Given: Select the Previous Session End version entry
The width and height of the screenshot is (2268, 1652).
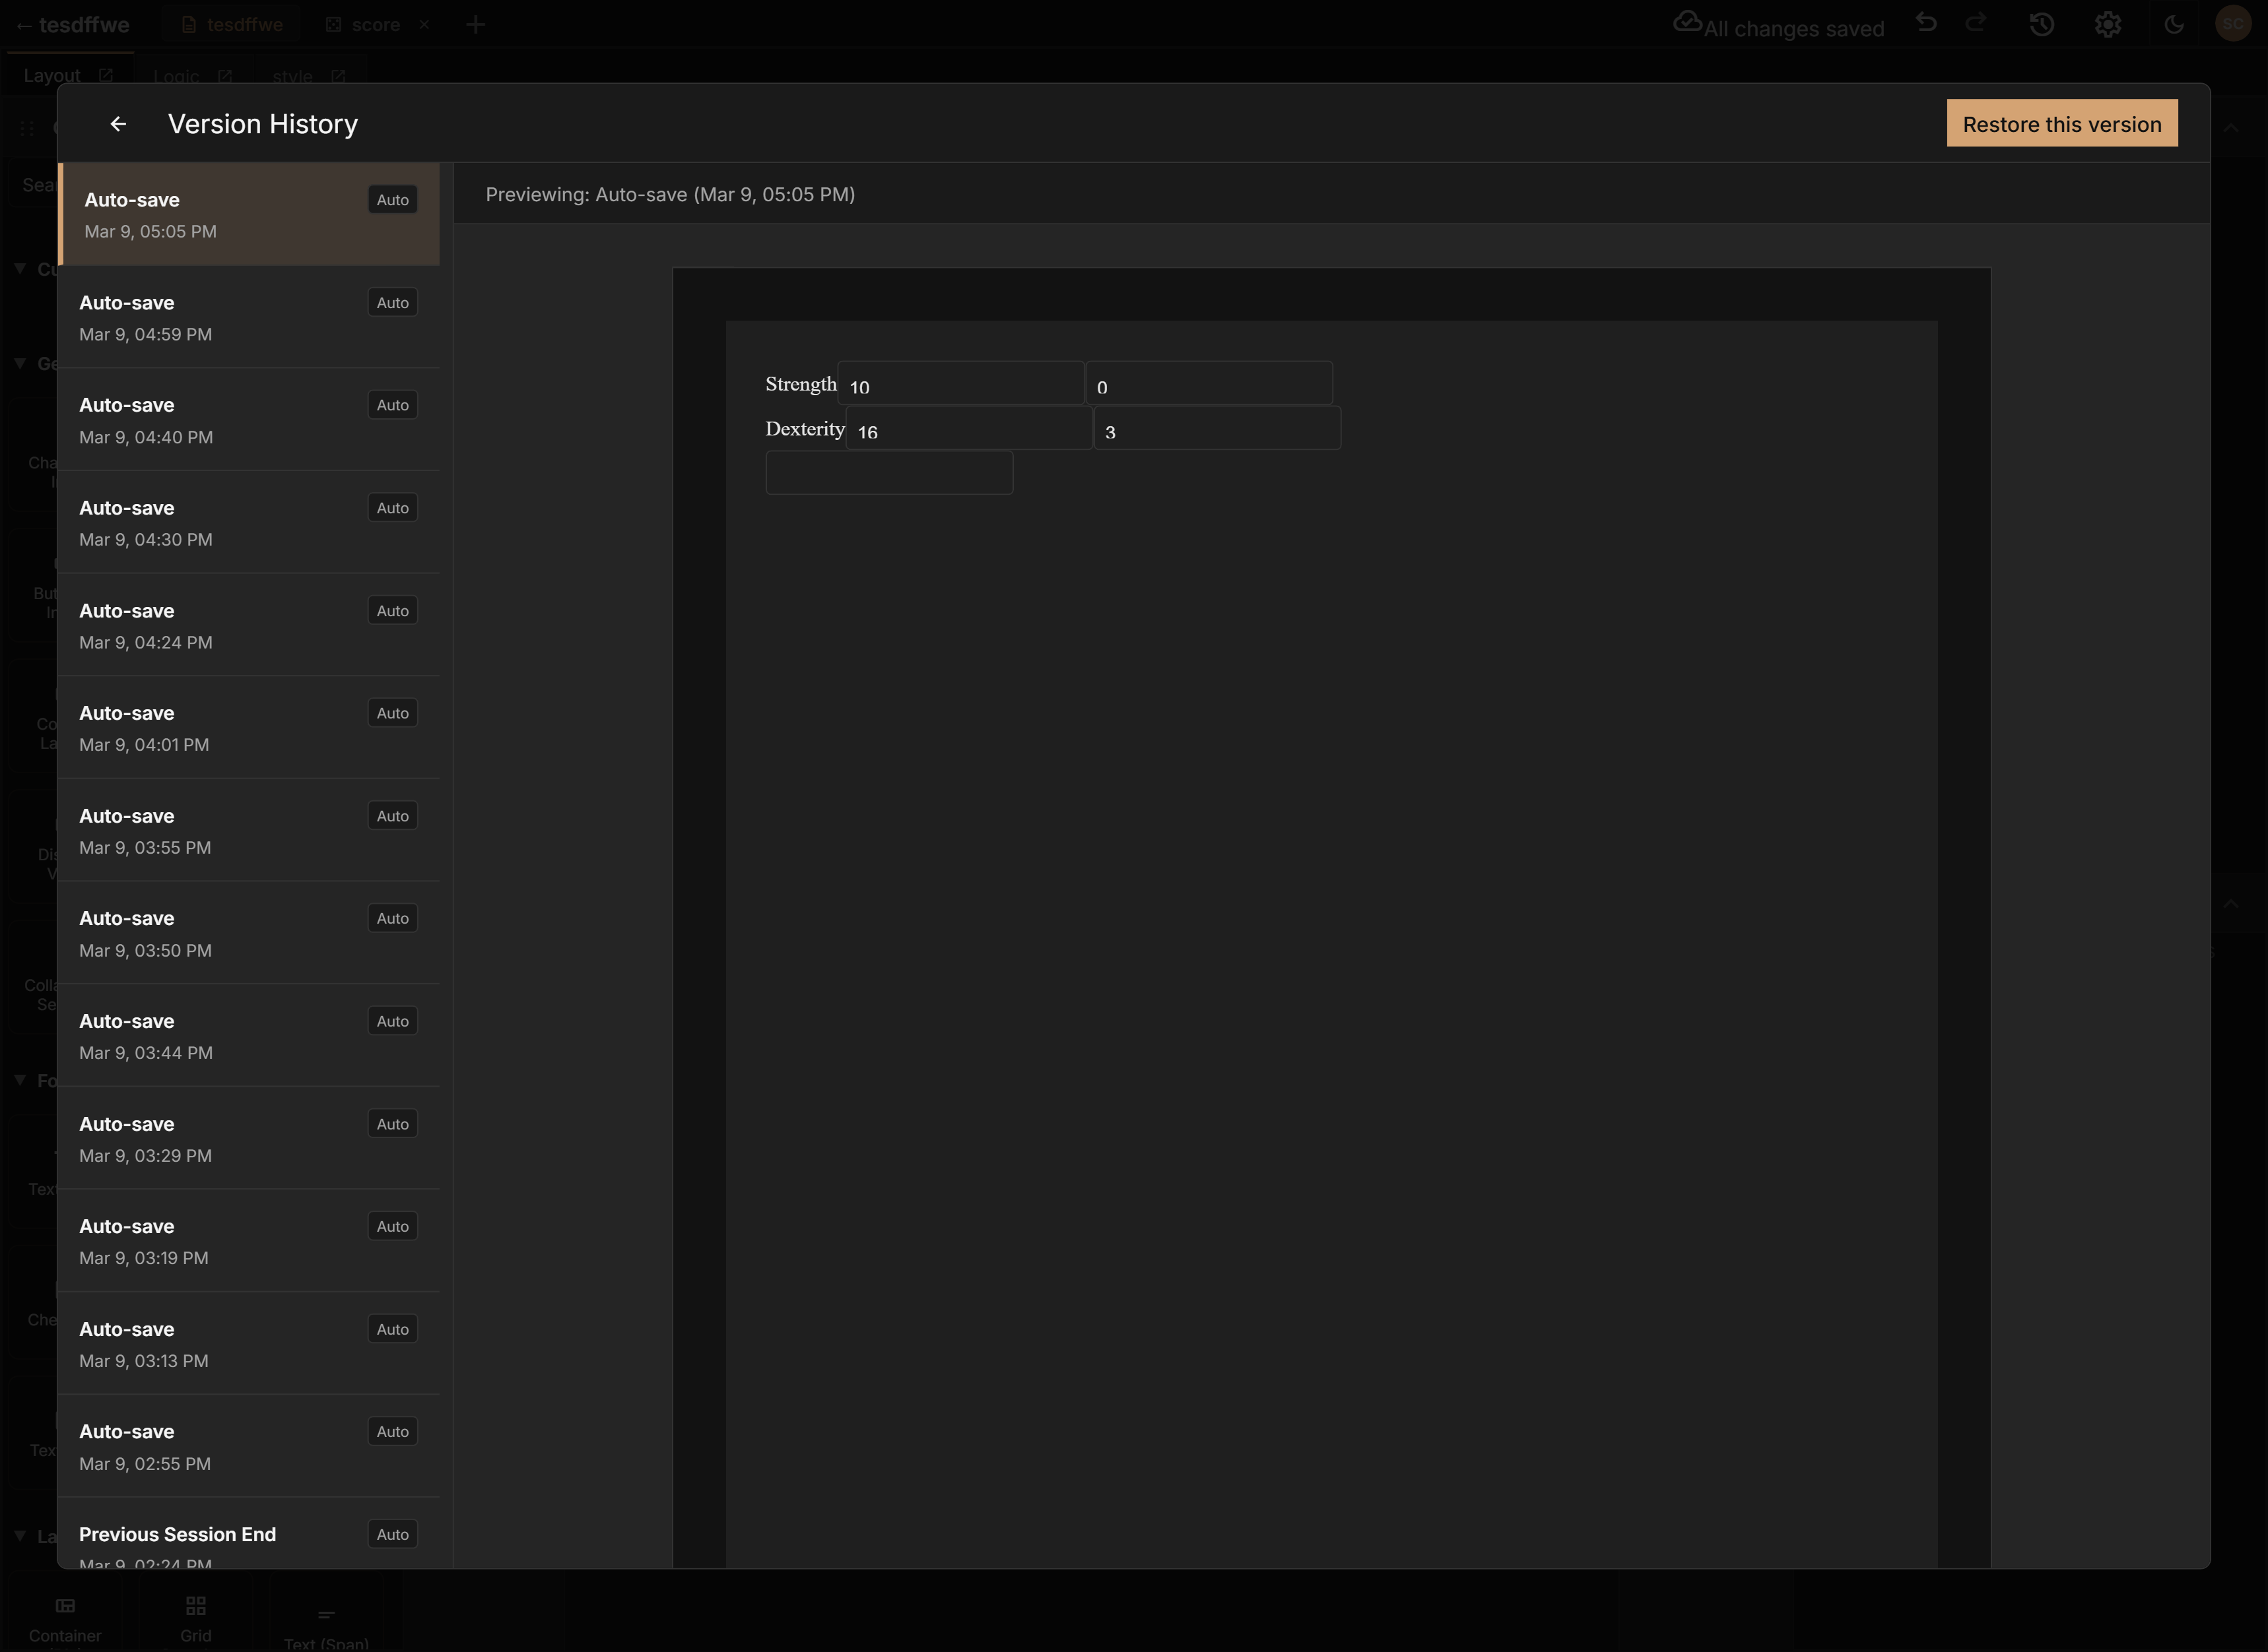Looking at the screenshot, I should click(249, 1540).
